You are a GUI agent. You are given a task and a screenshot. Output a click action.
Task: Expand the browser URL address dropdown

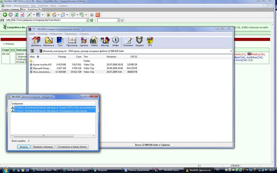(x=87, y=20)
